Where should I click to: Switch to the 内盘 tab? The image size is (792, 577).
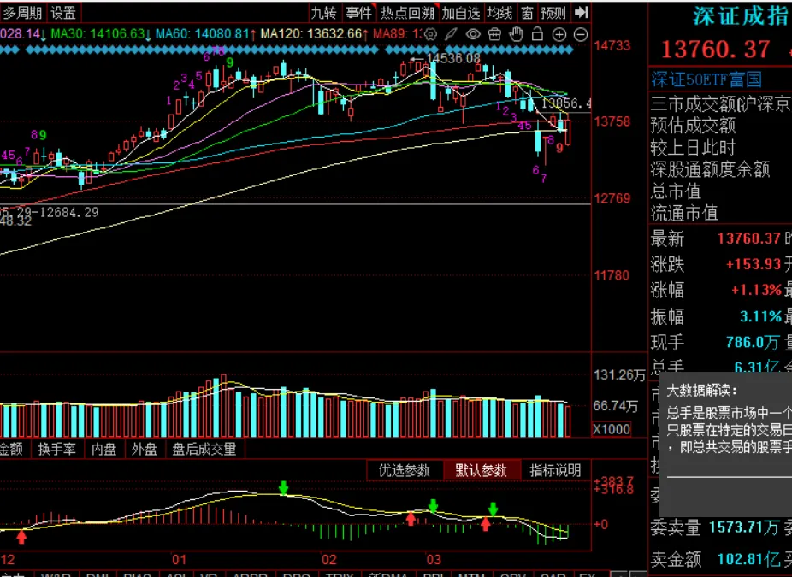(103, 449)
